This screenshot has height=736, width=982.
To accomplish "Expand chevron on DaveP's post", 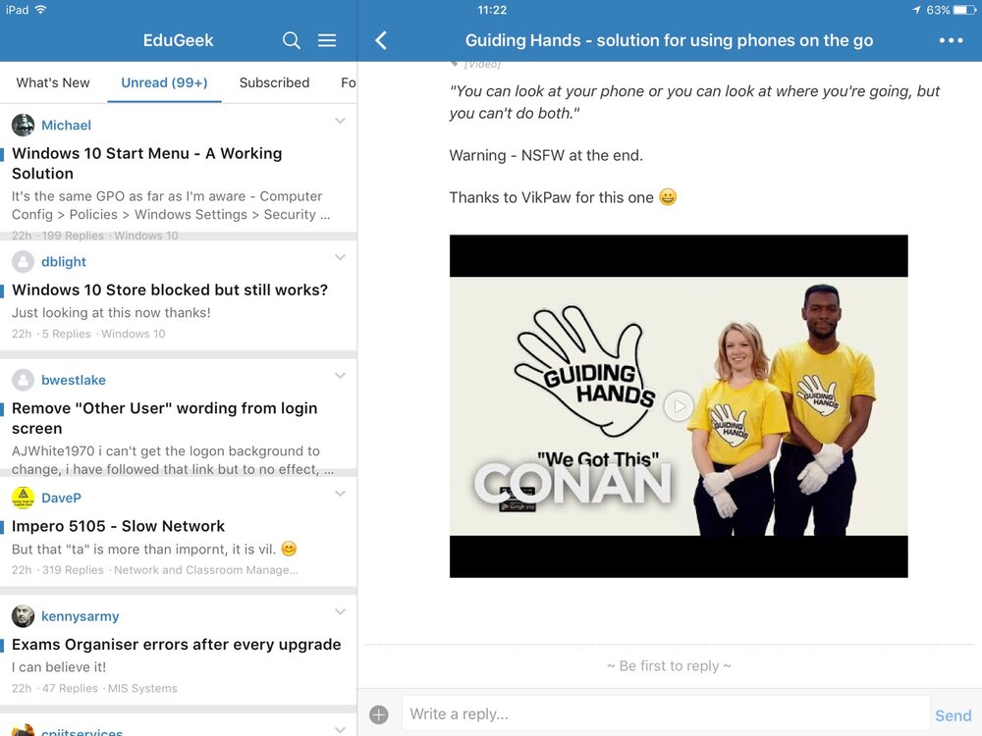I will 340,494.
